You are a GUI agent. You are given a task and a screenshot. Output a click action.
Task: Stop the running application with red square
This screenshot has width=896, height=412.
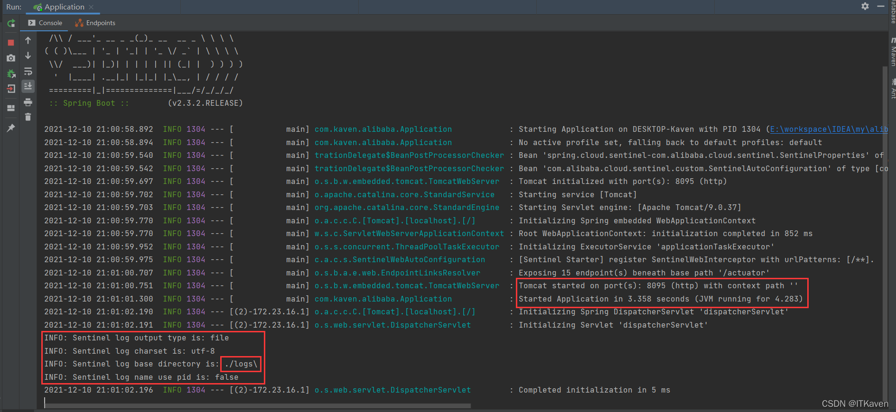tap(11, 43)
